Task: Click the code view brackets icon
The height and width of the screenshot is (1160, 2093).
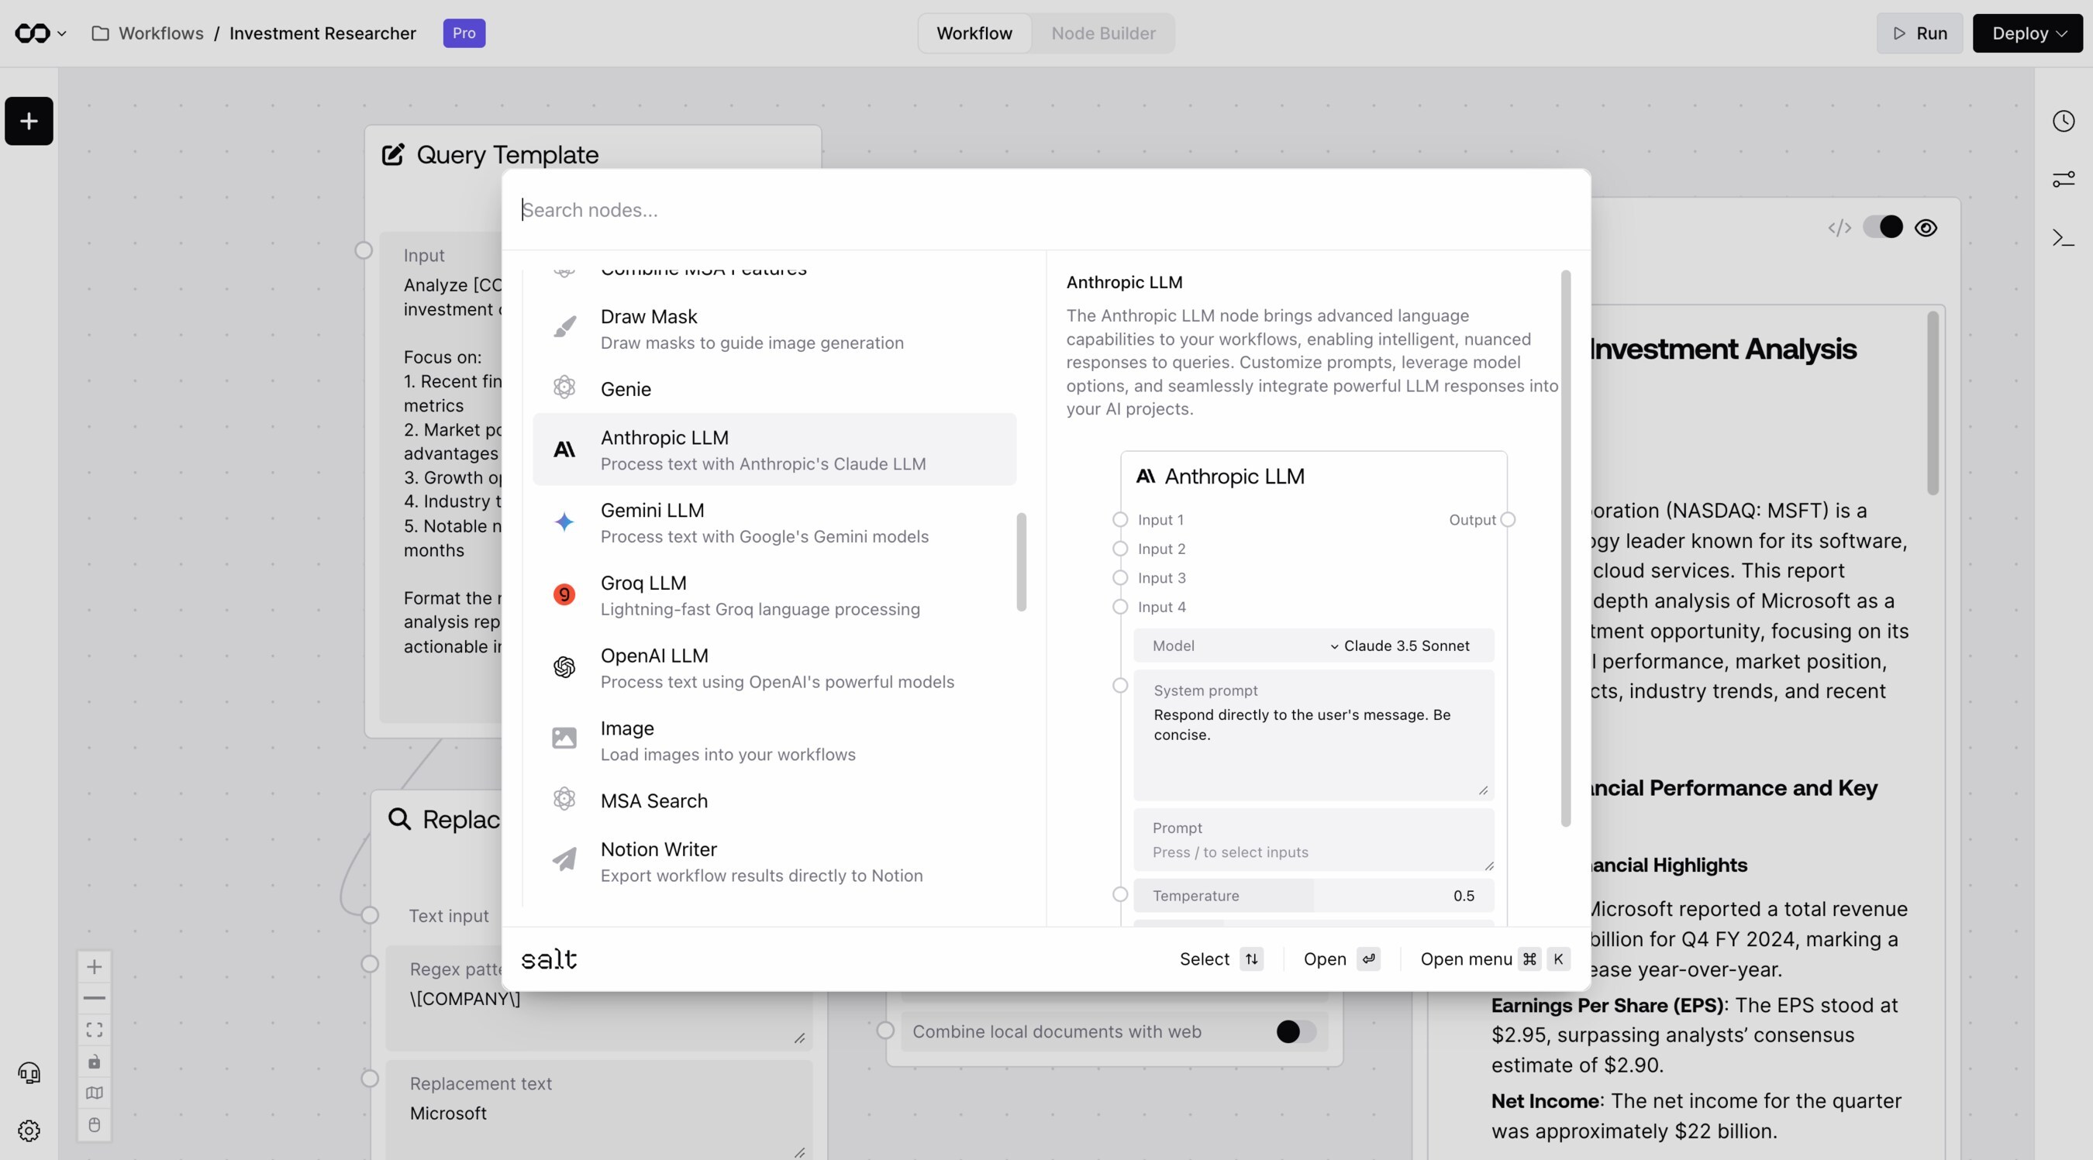Action: coord(1840,228)
